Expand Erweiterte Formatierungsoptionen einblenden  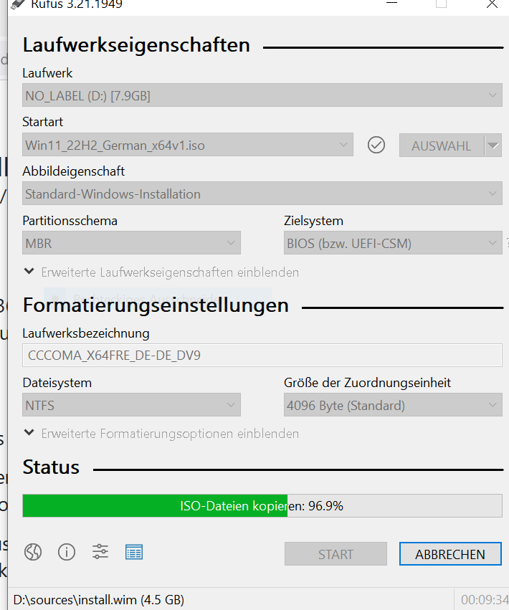pos(161,434)
